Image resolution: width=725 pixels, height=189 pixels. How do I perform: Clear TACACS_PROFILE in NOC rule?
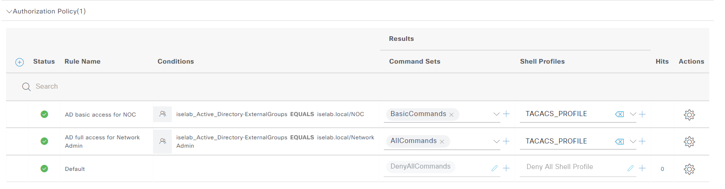pos(619,114)
